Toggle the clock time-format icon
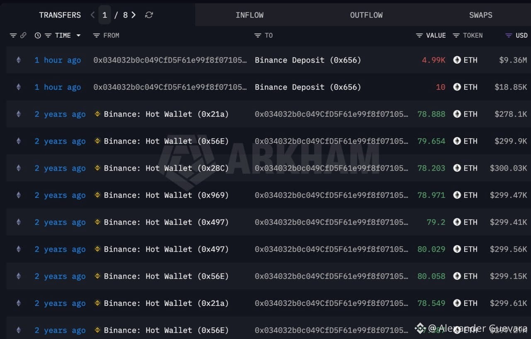531x339 pixels. tap(38, 36)
